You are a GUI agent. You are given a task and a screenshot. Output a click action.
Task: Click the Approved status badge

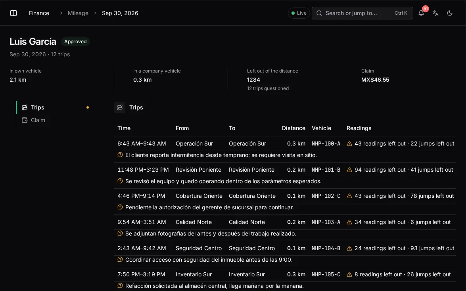coord(75,42)
